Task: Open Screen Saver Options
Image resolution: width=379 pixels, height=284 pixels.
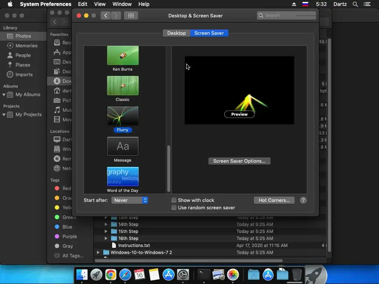Action: 239,161
